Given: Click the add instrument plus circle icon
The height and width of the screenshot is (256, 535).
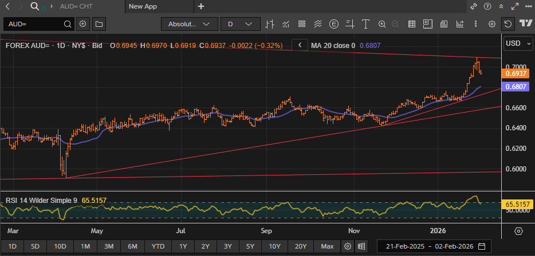Looking at the screenshot, I should (x=83, y=24).
